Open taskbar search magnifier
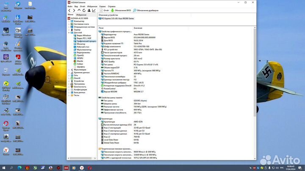 coord(11,168)
